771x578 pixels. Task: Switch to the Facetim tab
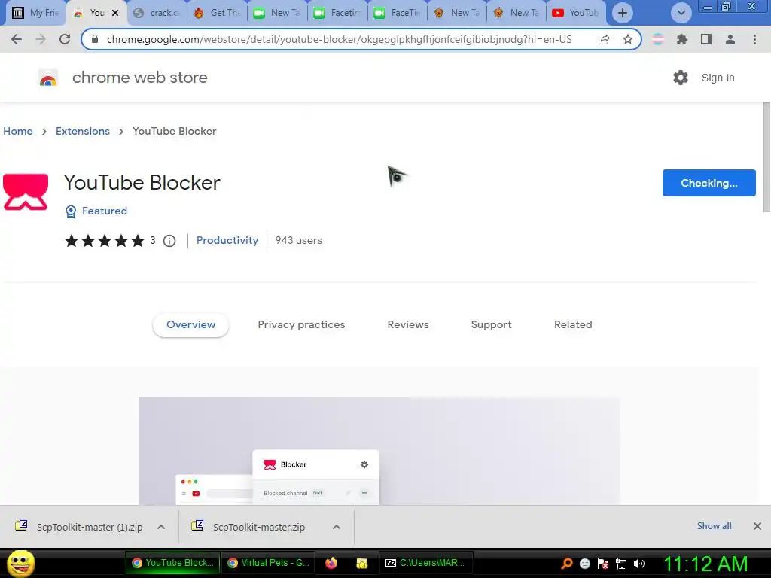click(338, 13)
